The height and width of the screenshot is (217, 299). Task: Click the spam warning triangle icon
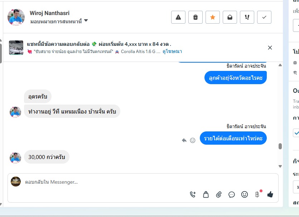178,17
